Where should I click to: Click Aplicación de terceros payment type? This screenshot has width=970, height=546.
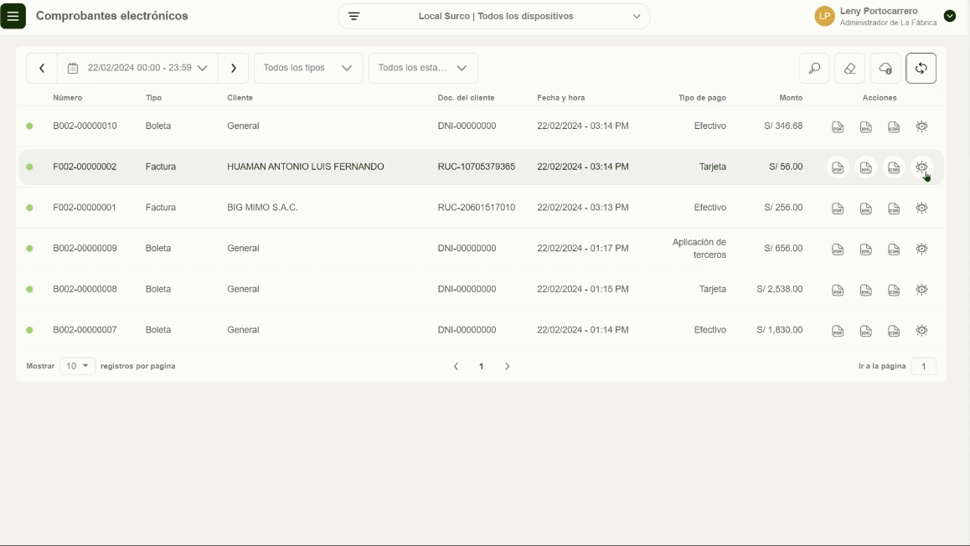click(x=699, y=248)
